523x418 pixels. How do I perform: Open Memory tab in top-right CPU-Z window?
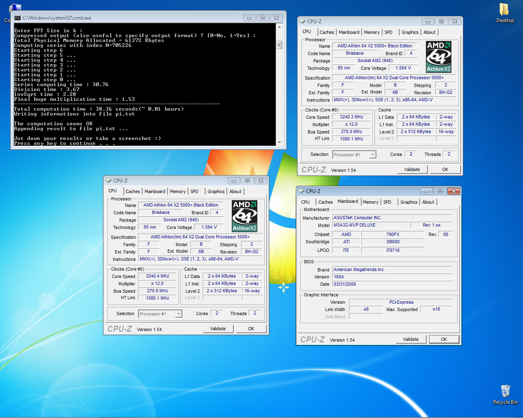[x=372, y=32]
